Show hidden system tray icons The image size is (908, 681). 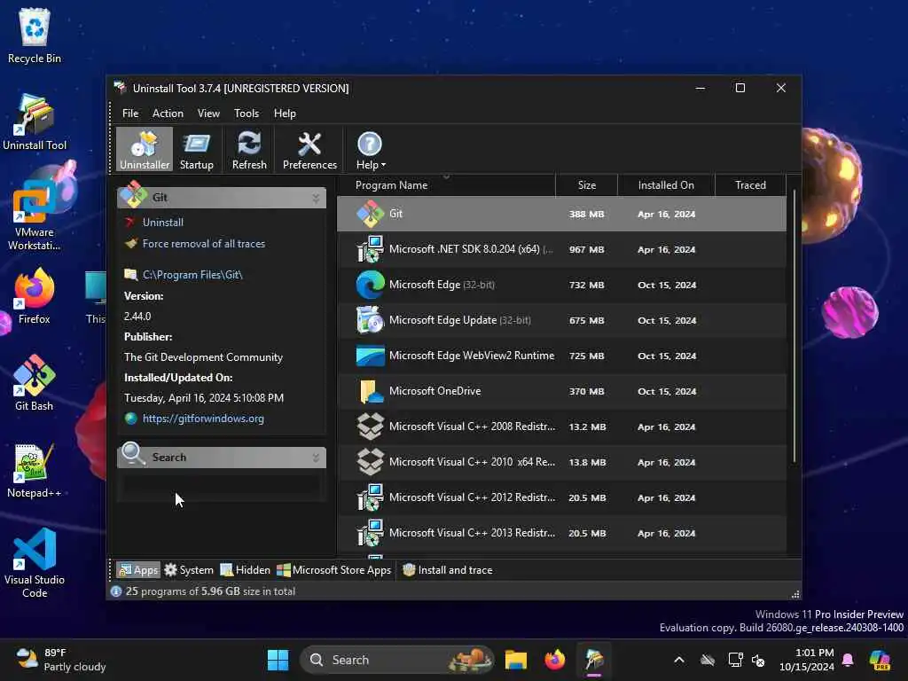[679, 660]
